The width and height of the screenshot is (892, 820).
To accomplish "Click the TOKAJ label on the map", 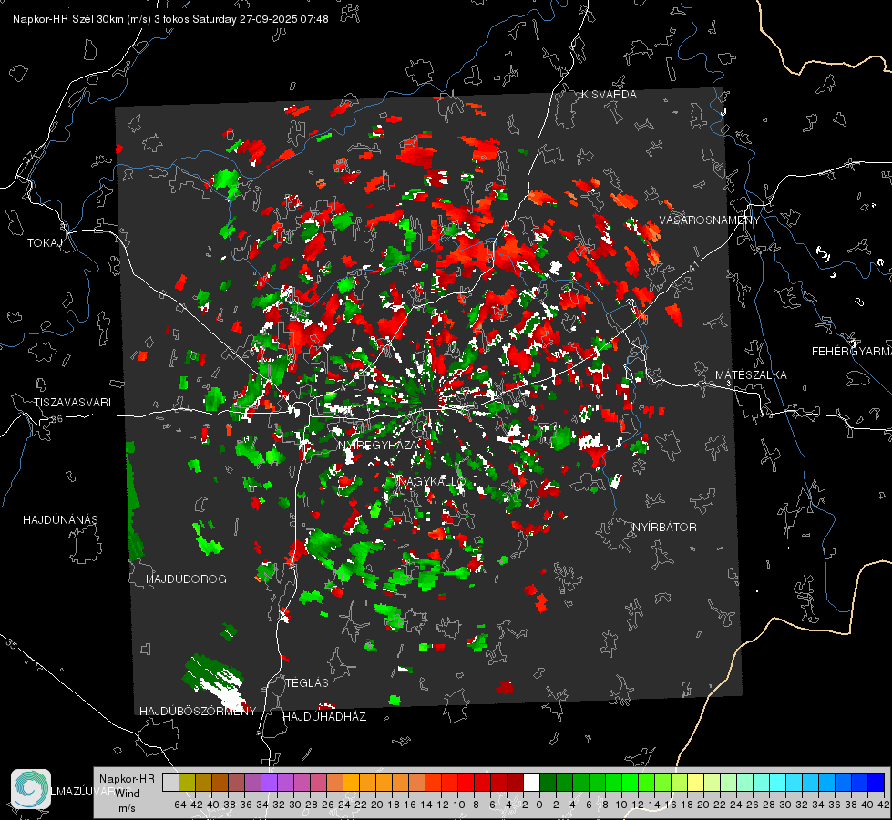I will pyautogui.click(x=44, y=243).
